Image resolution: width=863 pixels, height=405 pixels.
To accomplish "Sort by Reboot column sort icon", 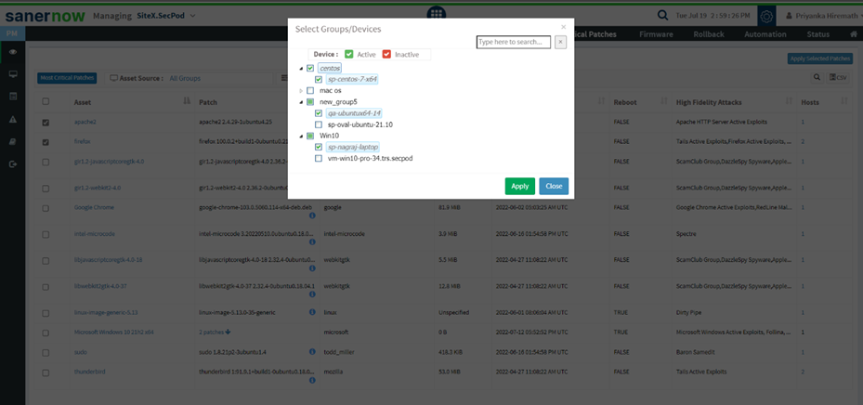I will click(x=664, y=102).
